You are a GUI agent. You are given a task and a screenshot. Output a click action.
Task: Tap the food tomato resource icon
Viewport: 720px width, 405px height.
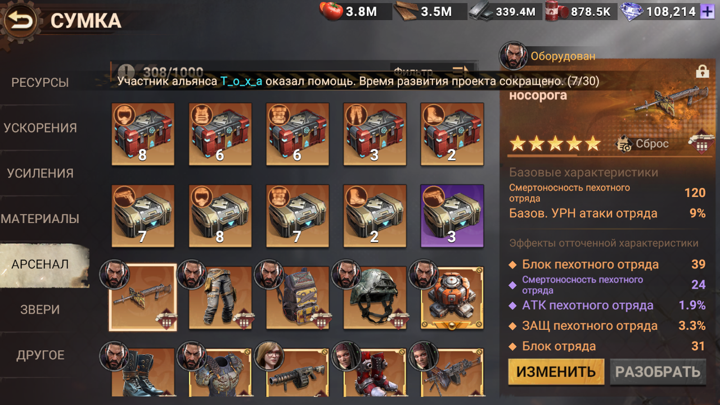click(331, 11)
